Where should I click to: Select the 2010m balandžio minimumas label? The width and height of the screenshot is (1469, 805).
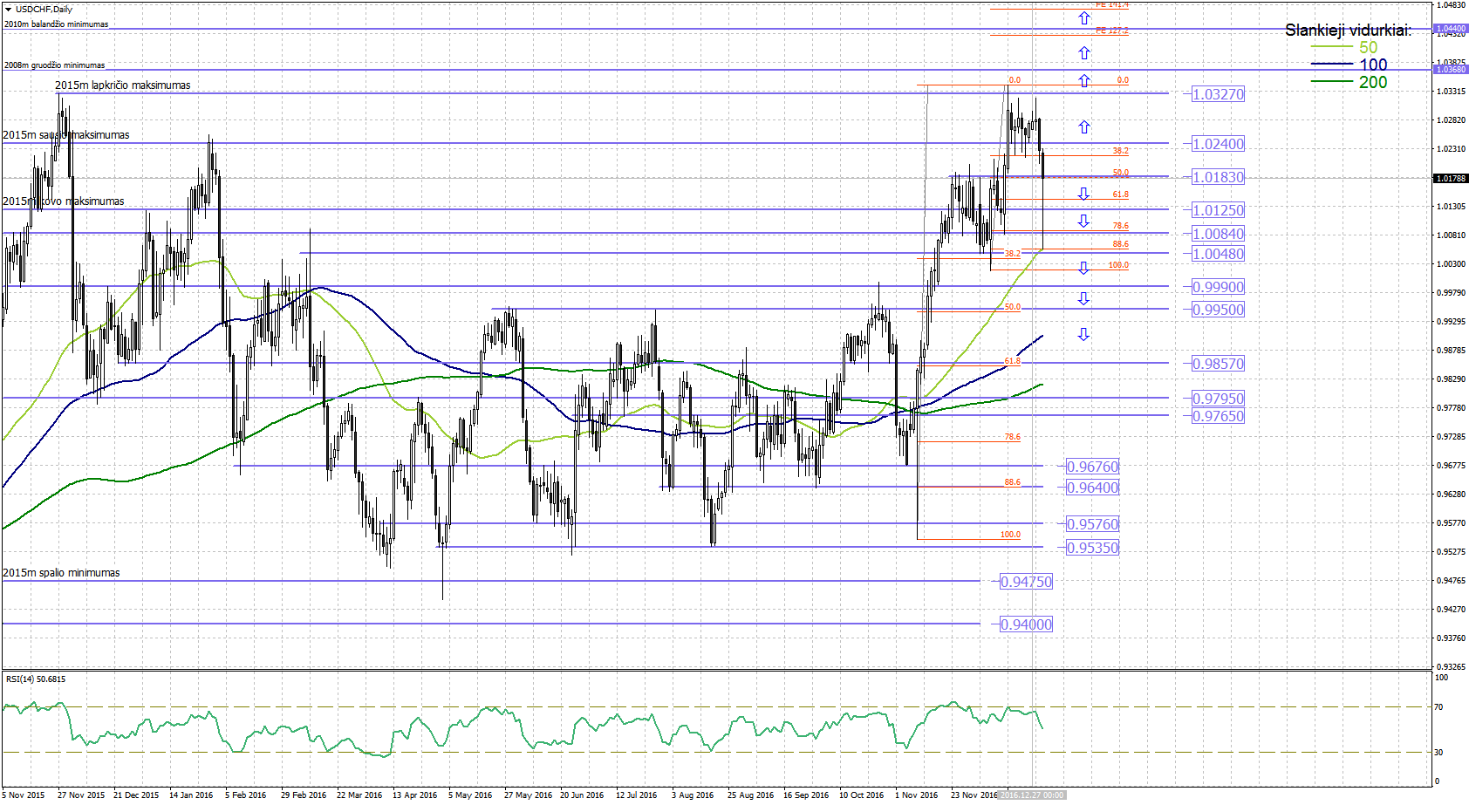point(57,24)
